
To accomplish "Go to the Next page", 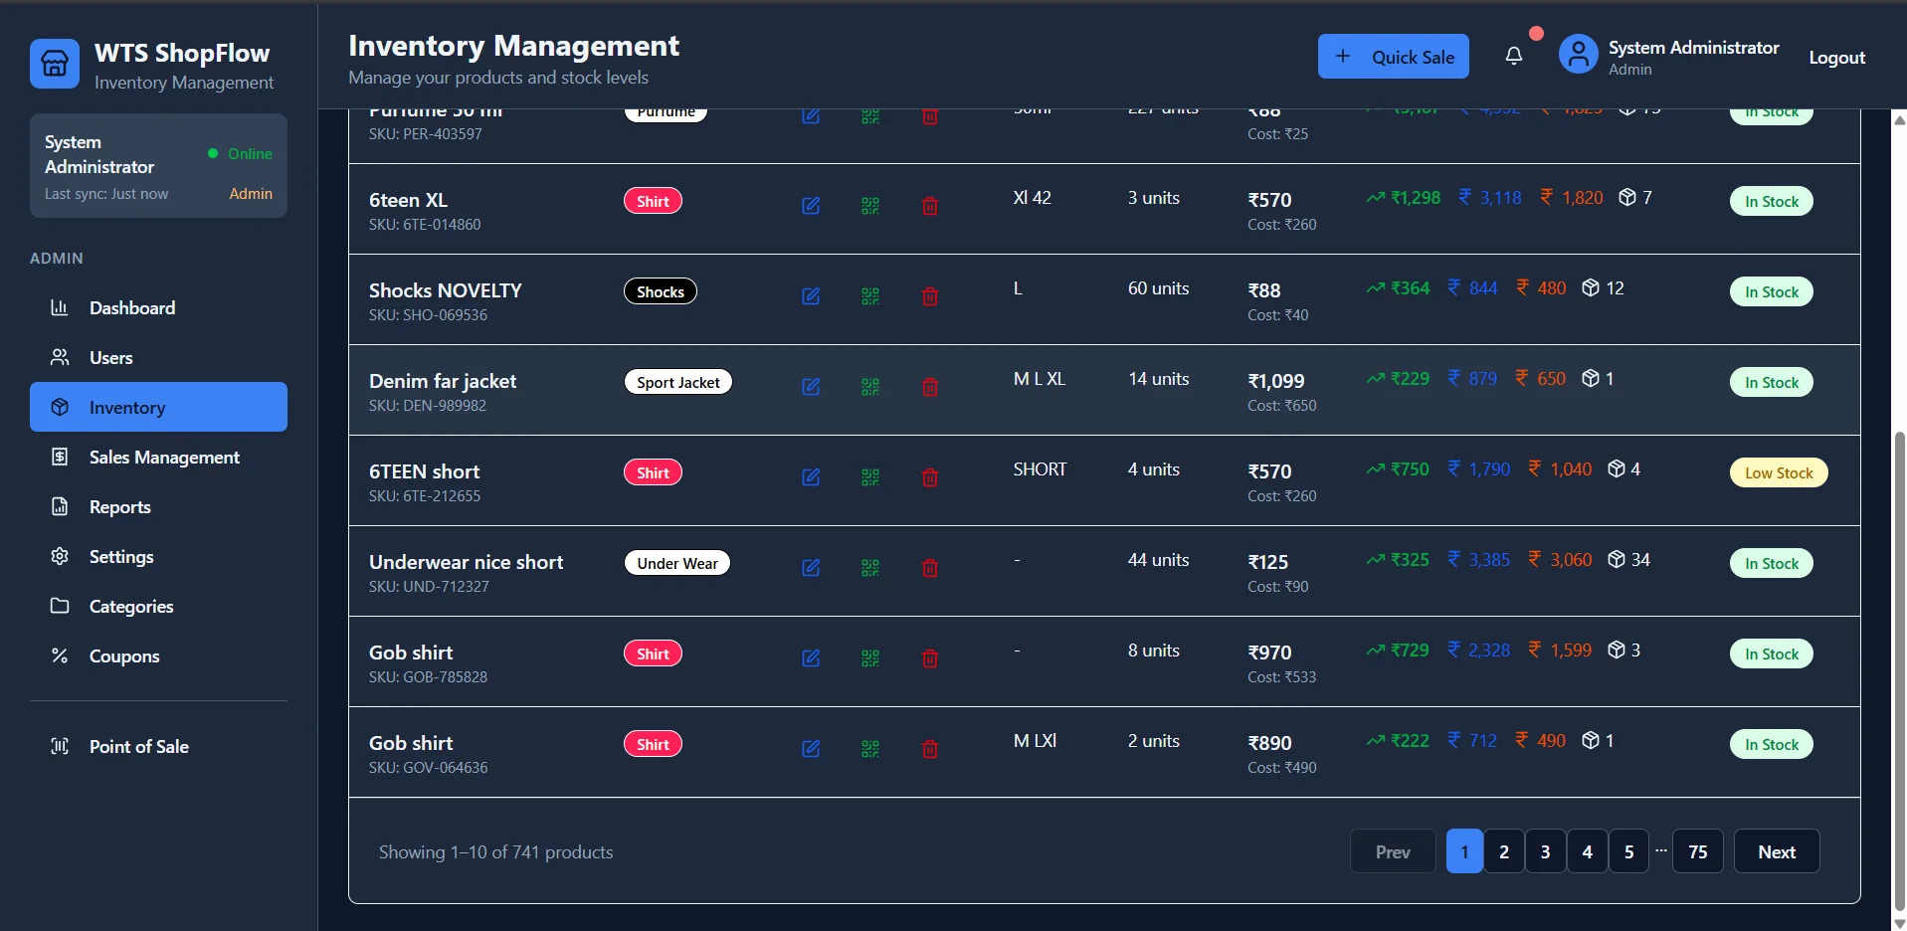I will (x=1777, y=851).
